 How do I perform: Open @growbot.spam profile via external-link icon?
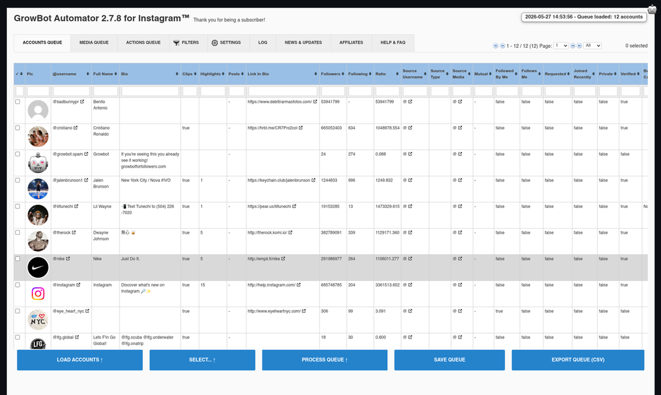click(86, 154)
